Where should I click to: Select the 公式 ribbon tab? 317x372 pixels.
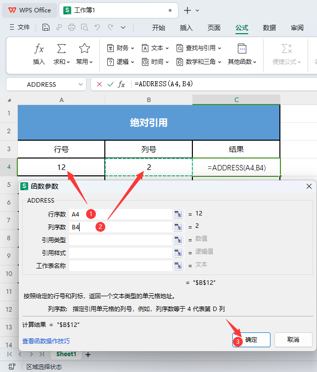pos(242,28)
